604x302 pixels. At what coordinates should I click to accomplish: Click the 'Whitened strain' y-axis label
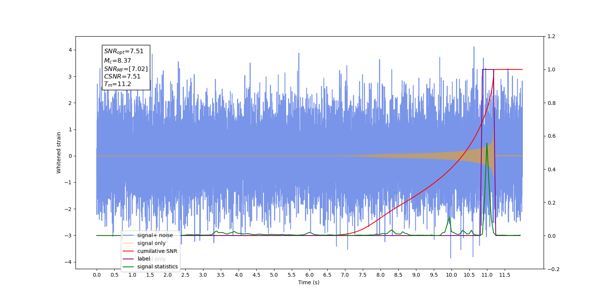(x=59, y=153)
